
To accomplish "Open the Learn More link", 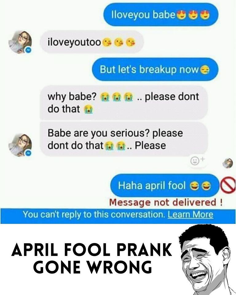I will tap(190, 214).
